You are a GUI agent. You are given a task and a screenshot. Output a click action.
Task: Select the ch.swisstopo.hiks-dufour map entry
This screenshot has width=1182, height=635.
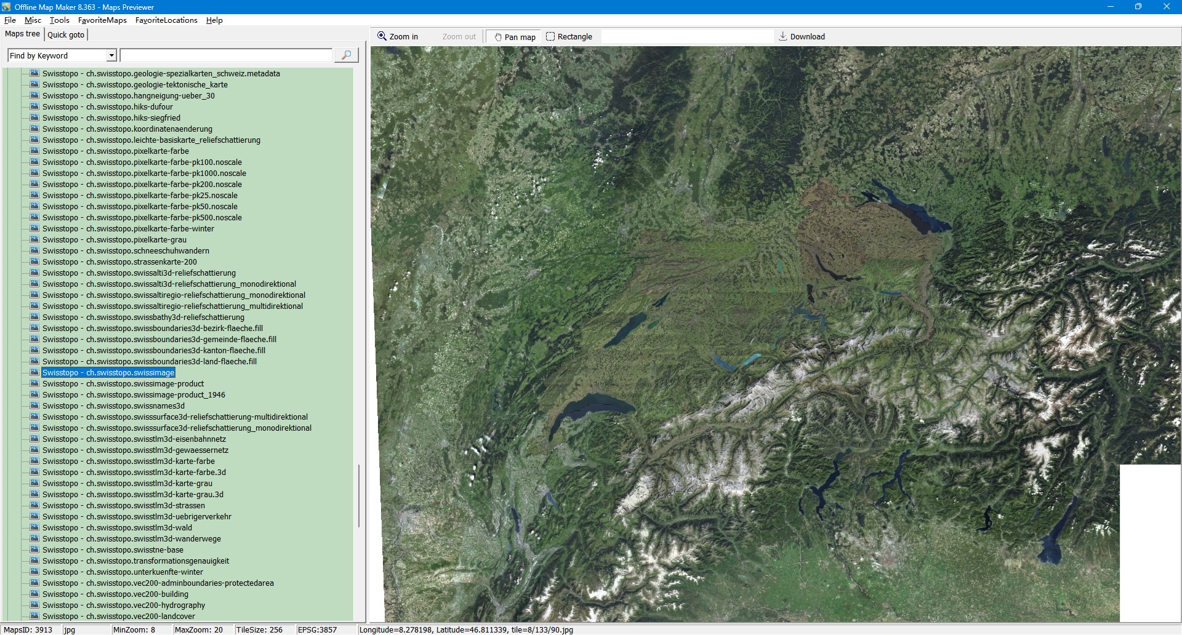[x=108, y=107]
